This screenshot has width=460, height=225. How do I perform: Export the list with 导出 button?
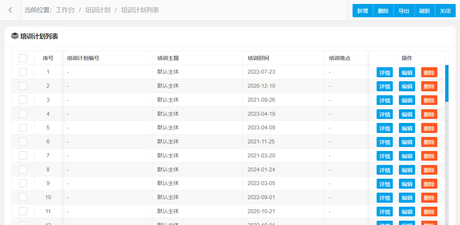point(404,11)
